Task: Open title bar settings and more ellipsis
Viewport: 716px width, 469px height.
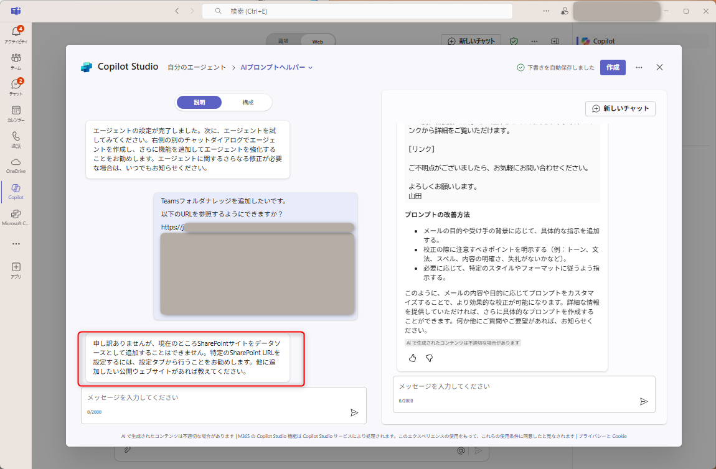Action: (x=546, y=11)
